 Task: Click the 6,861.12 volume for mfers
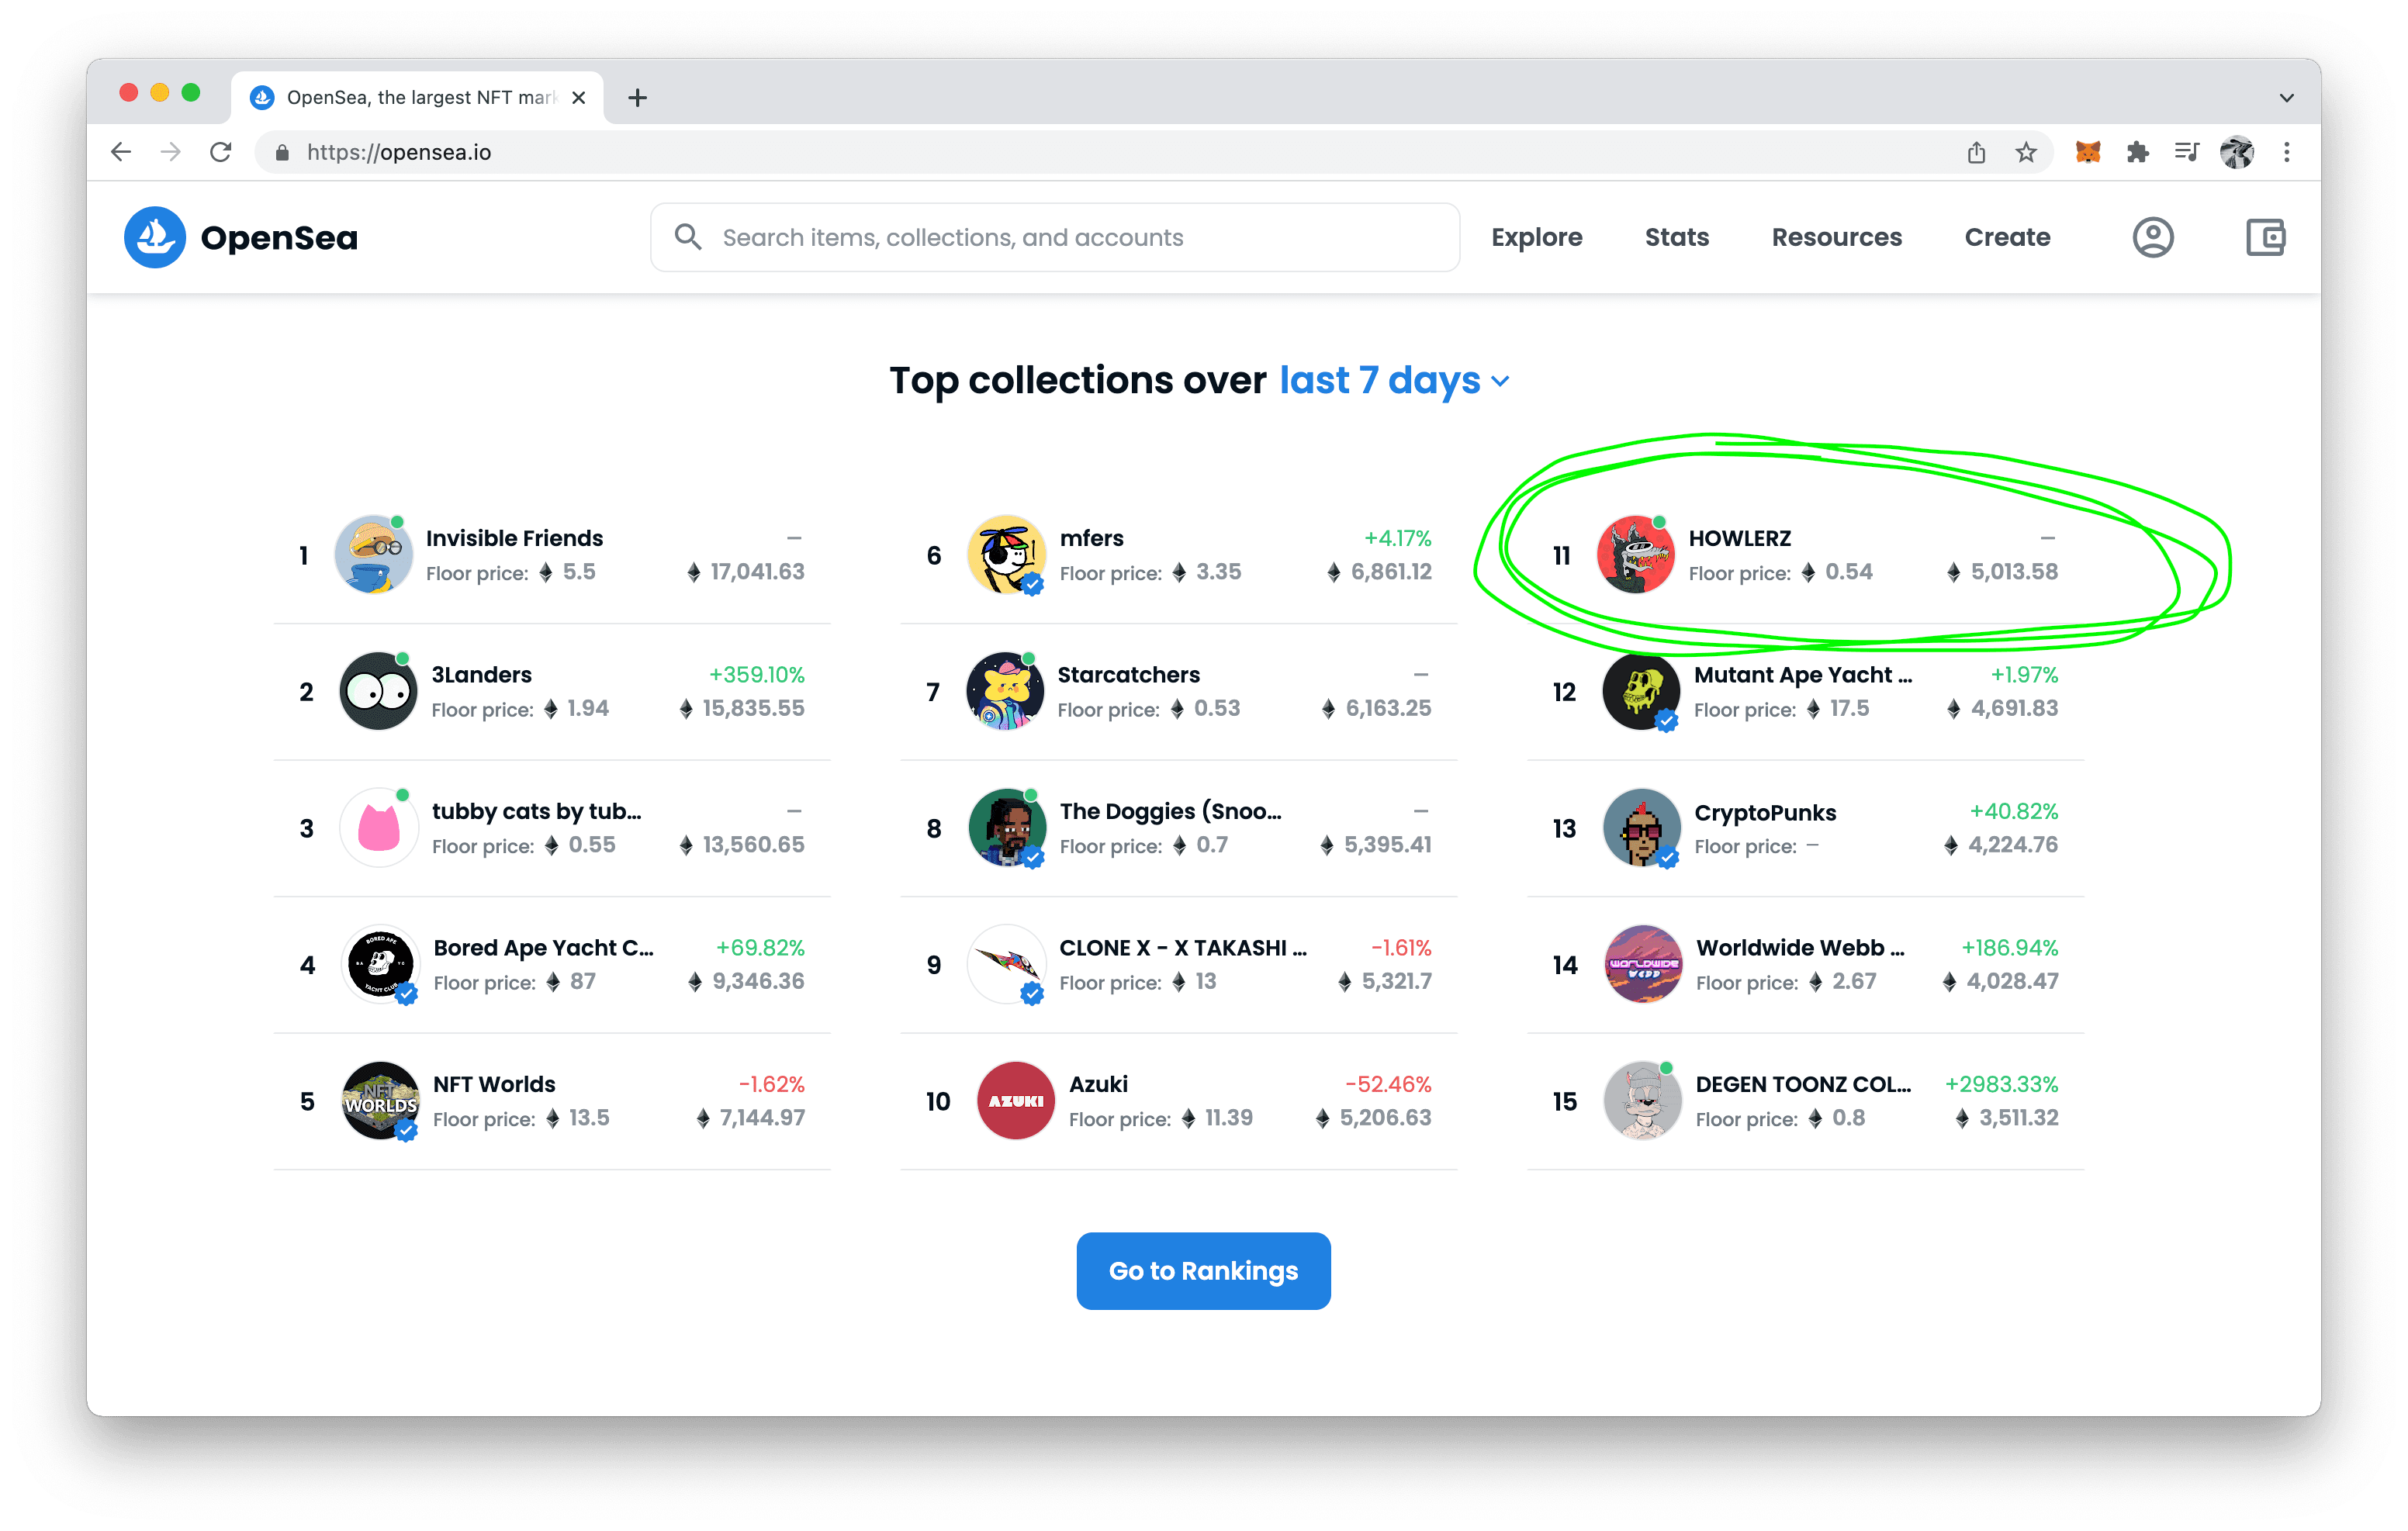[1379, 572]
